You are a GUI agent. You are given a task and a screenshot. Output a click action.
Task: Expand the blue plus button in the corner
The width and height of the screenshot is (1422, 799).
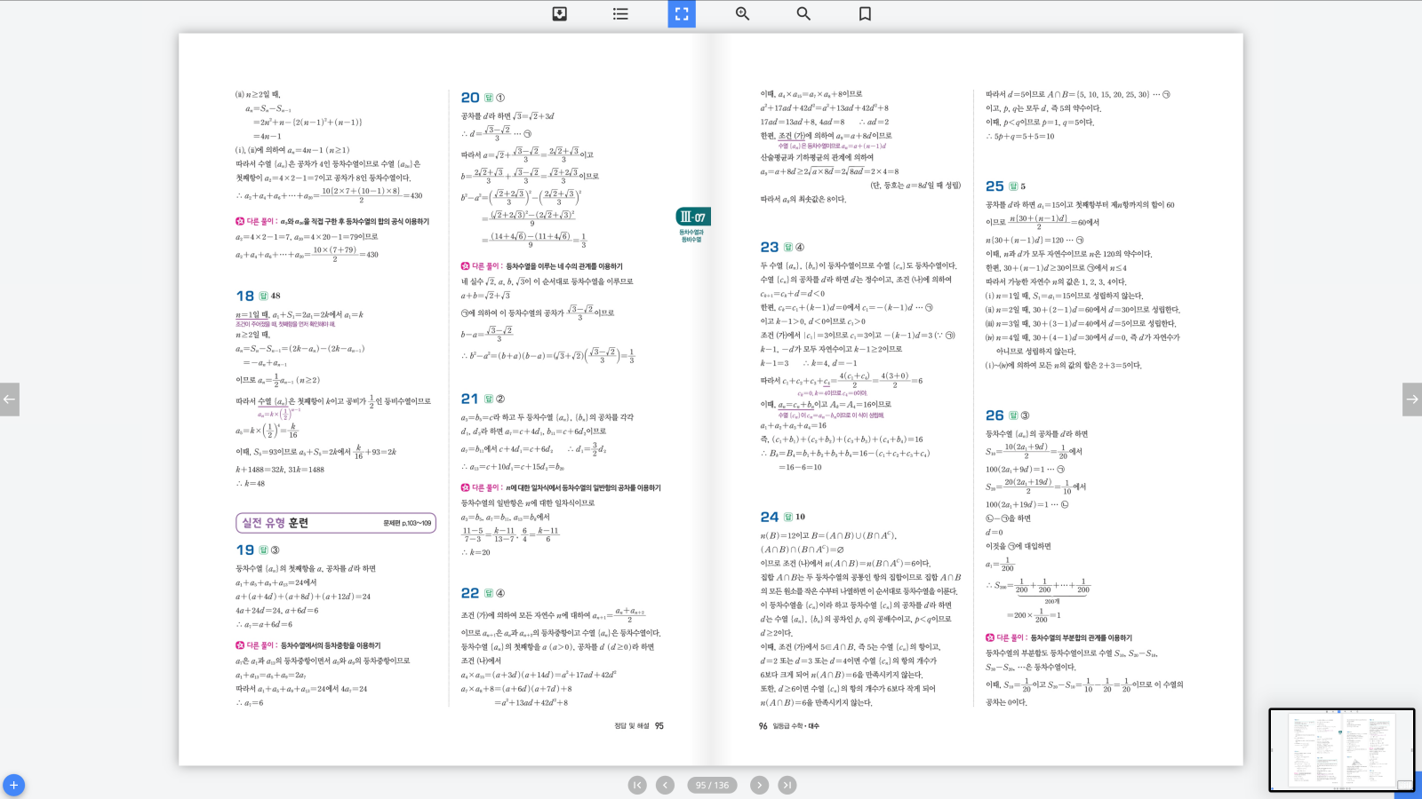tap(13, 786)
